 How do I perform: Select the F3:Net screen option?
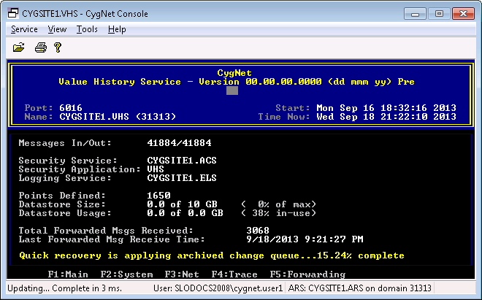pyautogui.click(x=182, y=274)
